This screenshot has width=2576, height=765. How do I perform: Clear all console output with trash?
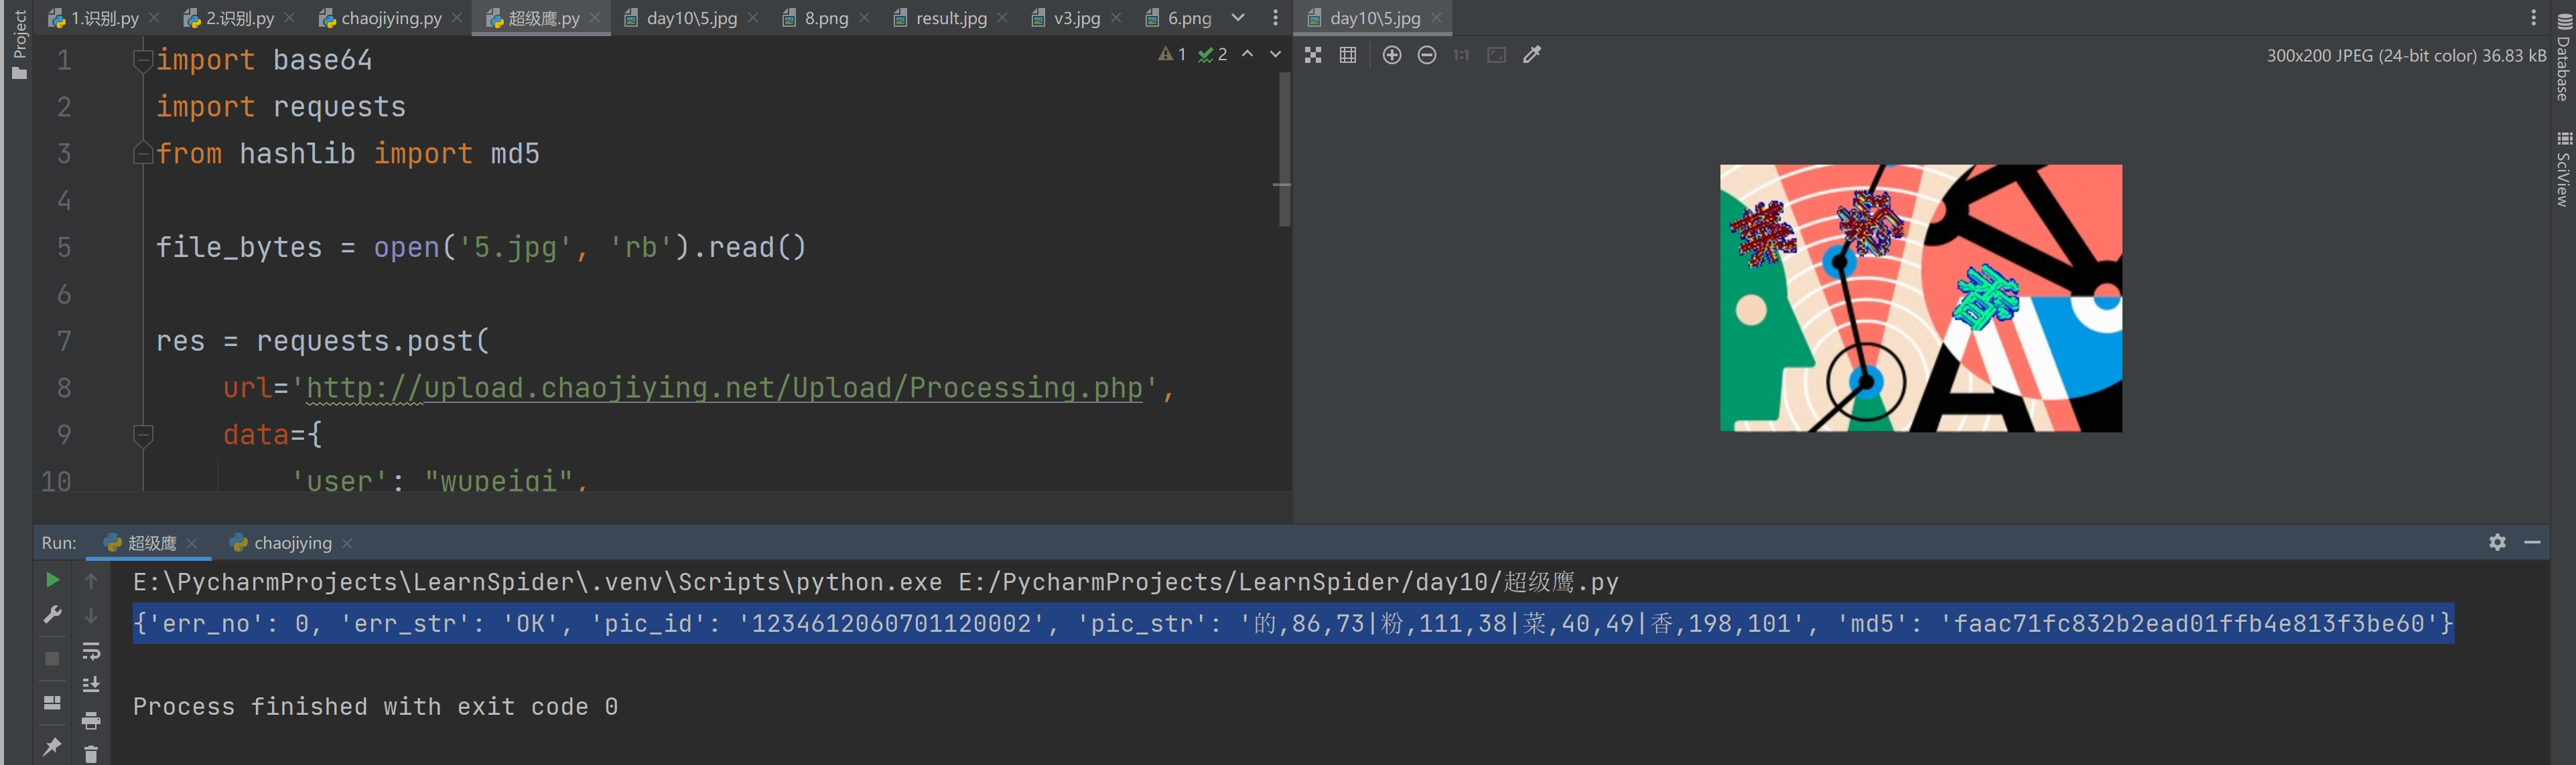click(91, 754)
